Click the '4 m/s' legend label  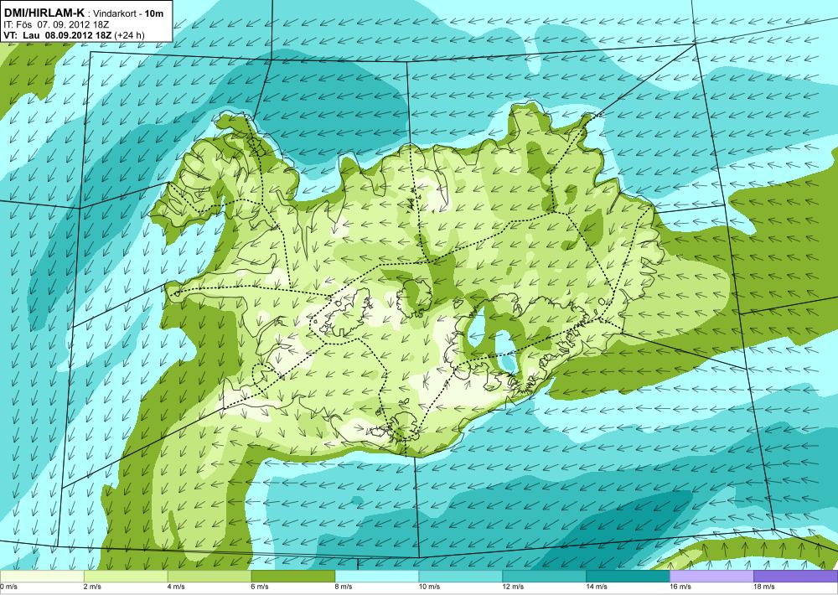click(177, 587)
